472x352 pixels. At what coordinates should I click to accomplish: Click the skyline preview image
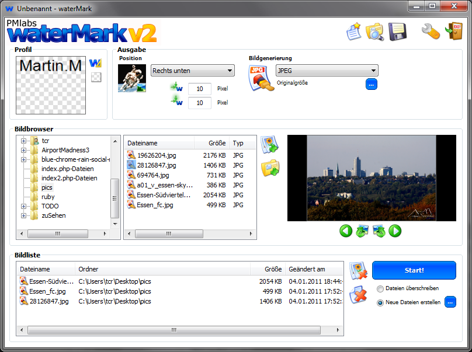coord(372,178)
